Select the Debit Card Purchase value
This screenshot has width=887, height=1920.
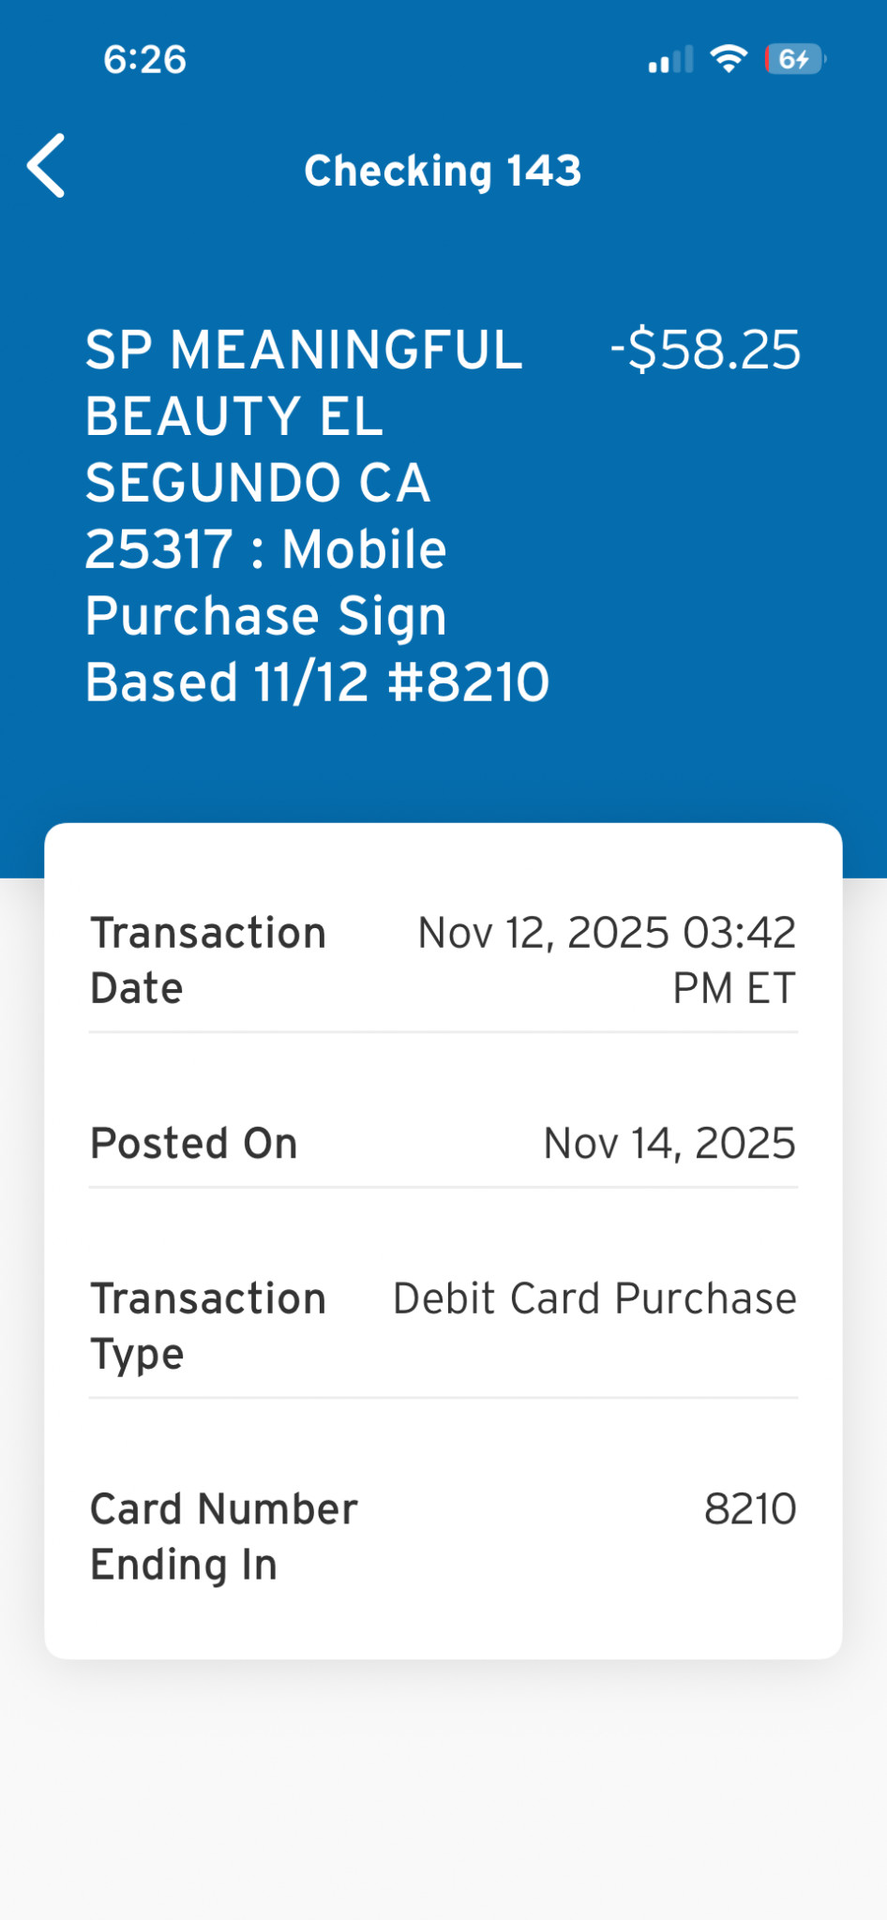[x=594, y=1298]
